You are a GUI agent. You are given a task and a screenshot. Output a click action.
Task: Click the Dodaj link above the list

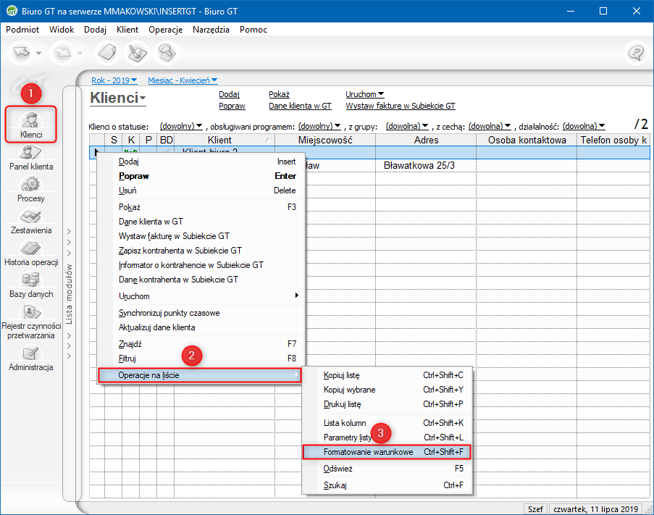point(228,94)
